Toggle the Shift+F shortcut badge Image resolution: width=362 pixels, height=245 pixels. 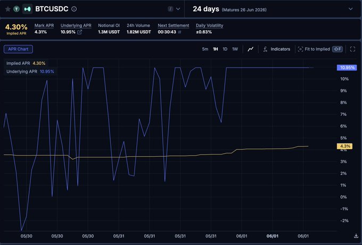pos(338,49)
